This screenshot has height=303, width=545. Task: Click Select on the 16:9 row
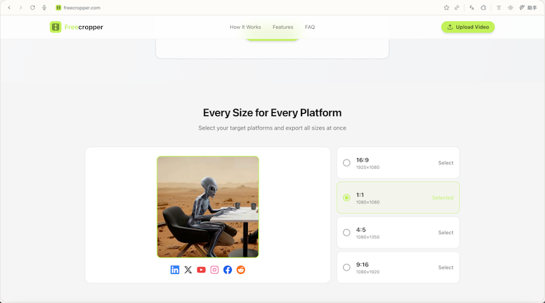pyautogui.click(x=445, y=162)
